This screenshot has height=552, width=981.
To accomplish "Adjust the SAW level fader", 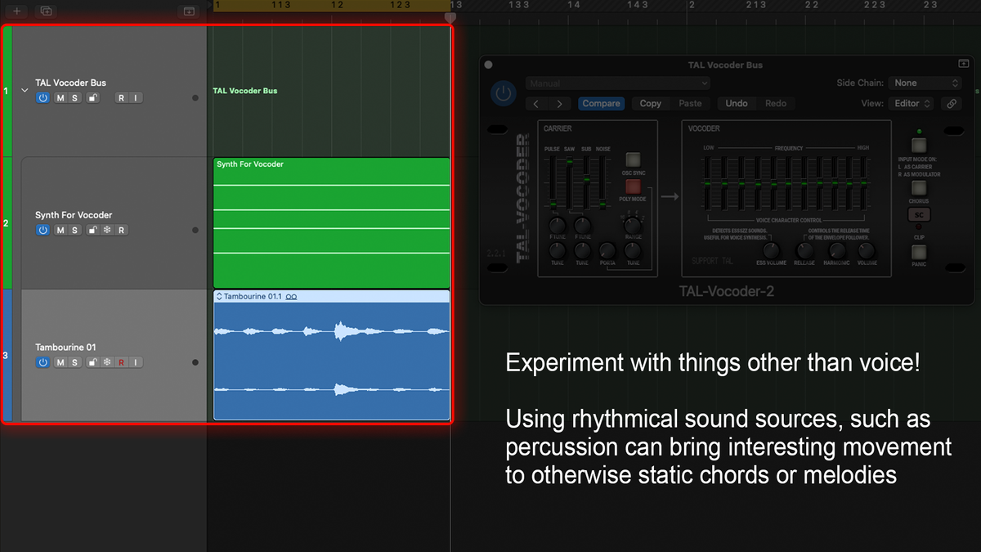I will point(570,162).
